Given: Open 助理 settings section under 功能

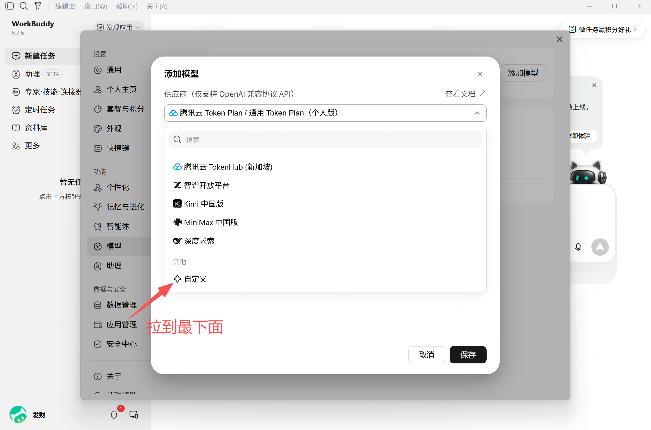Looking at the screenshot, I should pyautogui.click(x=119, y=266).
